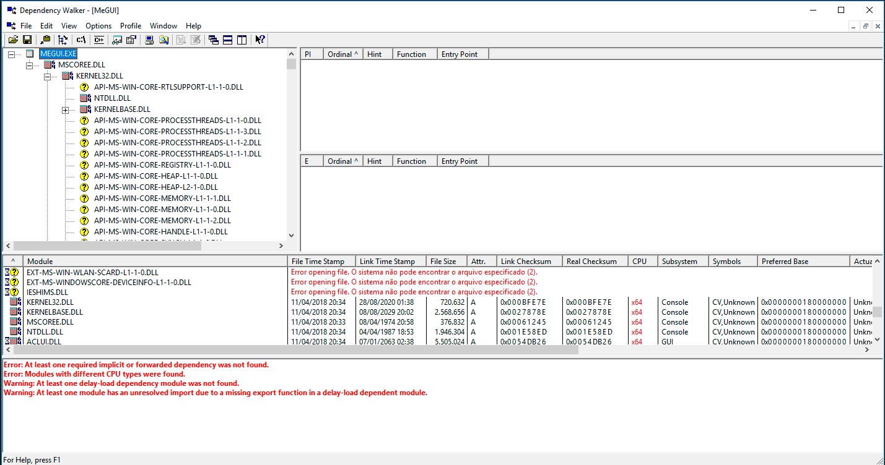
Task: Open the Options menu
Action: pos(98,25)
